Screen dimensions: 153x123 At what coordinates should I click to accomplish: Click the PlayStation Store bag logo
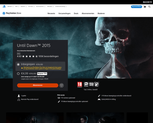pos(4,13)
